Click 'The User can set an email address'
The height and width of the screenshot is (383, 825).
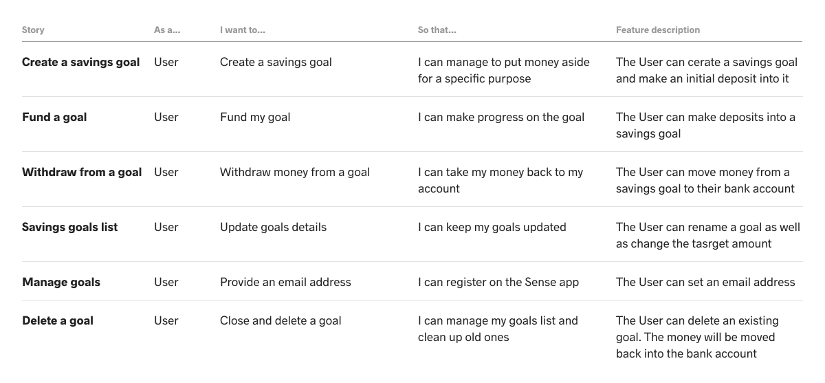click(x=705, y=282)
